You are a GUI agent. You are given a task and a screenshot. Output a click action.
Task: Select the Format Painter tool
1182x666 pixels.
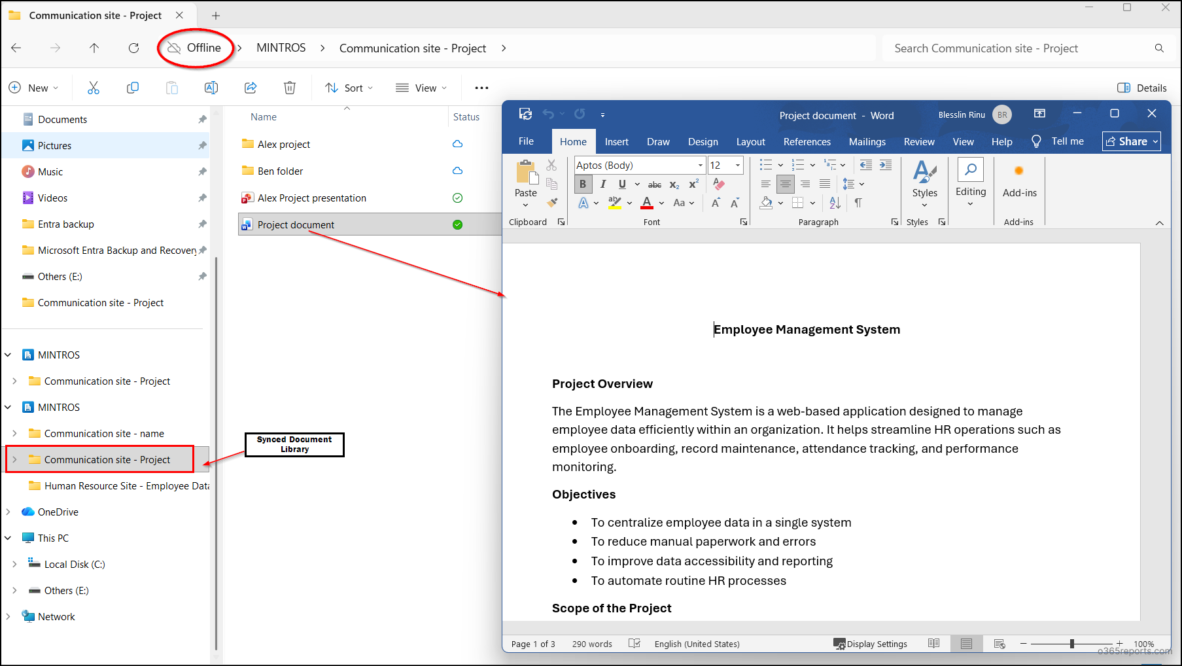[553, 203]
